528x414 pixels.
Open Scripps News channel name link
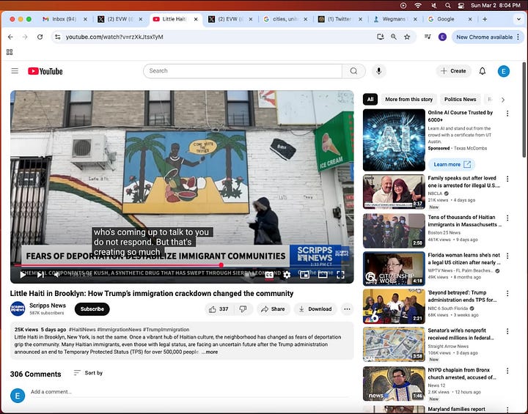coord(48,306)
